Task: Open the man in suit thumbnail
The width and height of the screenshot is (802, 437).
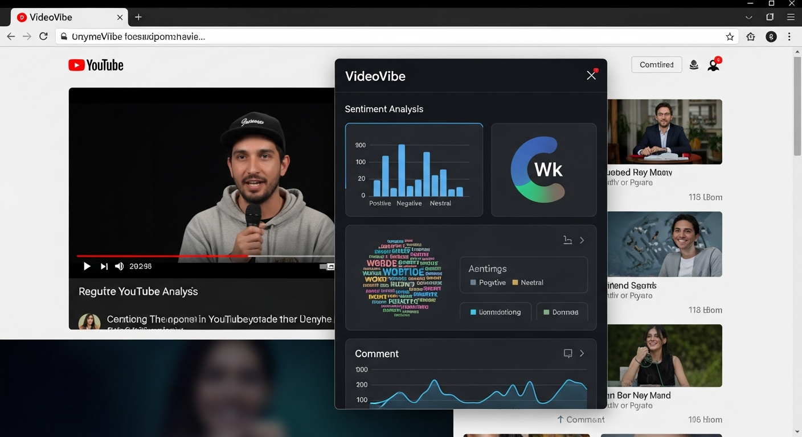Action: point(665,131)
